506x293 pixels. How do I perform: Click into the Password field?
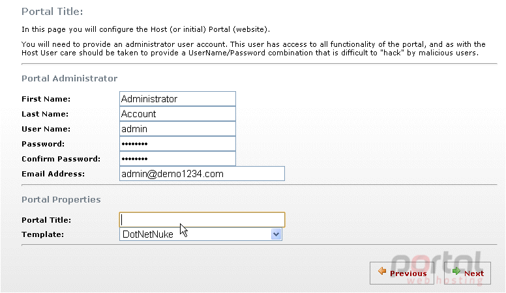coord(177,144)
